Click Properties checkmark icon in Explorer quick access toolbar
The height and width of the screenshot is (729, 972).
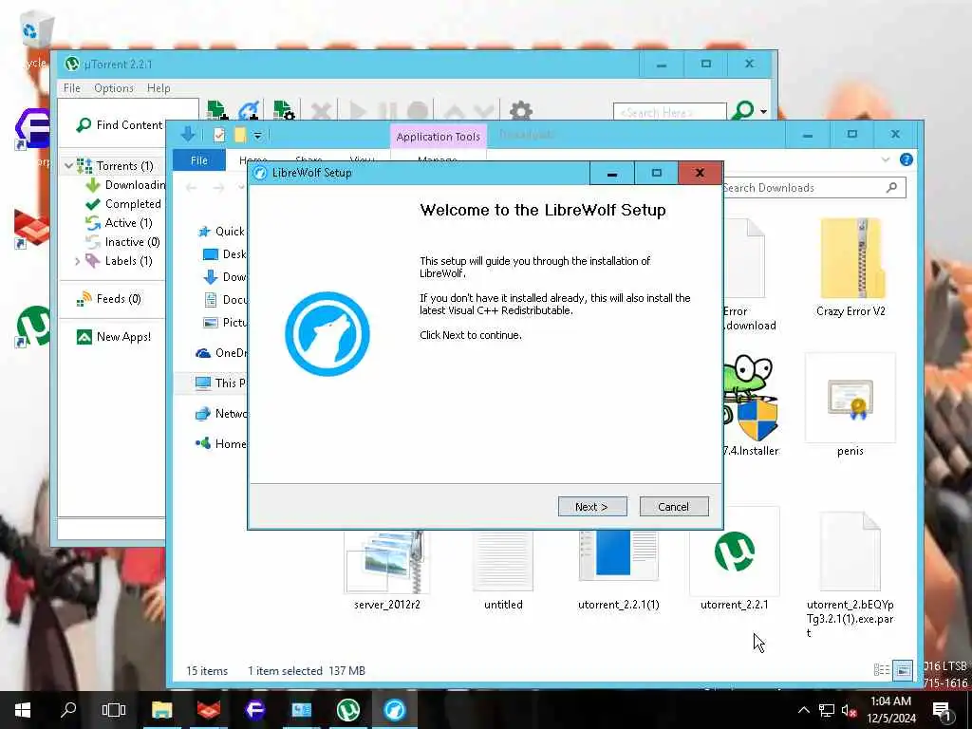click(219, 135)
